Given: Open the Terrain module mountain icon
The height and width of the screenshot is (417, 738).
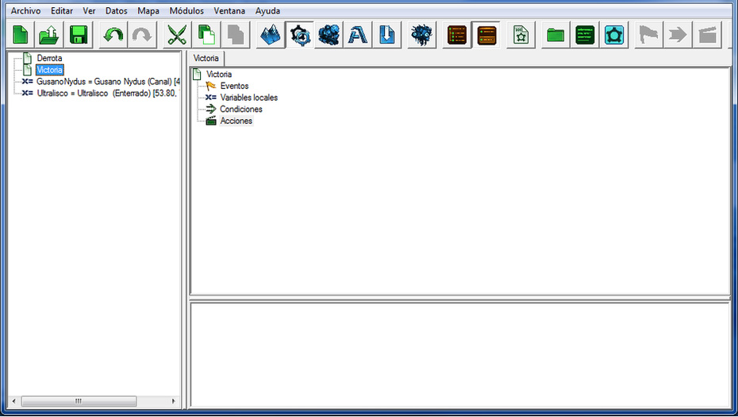Looking at the screenshot, I should pos(270,35).
